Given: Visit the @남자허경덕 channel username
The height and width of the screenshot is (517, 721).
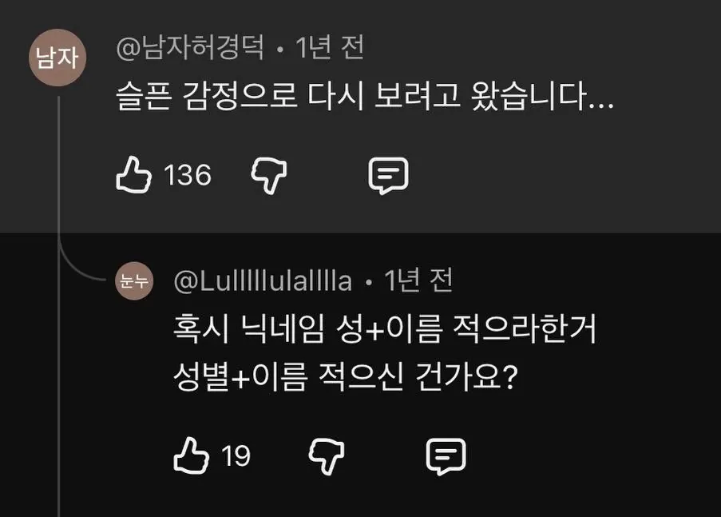Looking at the screenshot, I should coord(190,47).
